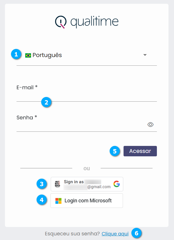Click the Microsoft four-color logo icon
Screen dimensions: 174x240
58,200
